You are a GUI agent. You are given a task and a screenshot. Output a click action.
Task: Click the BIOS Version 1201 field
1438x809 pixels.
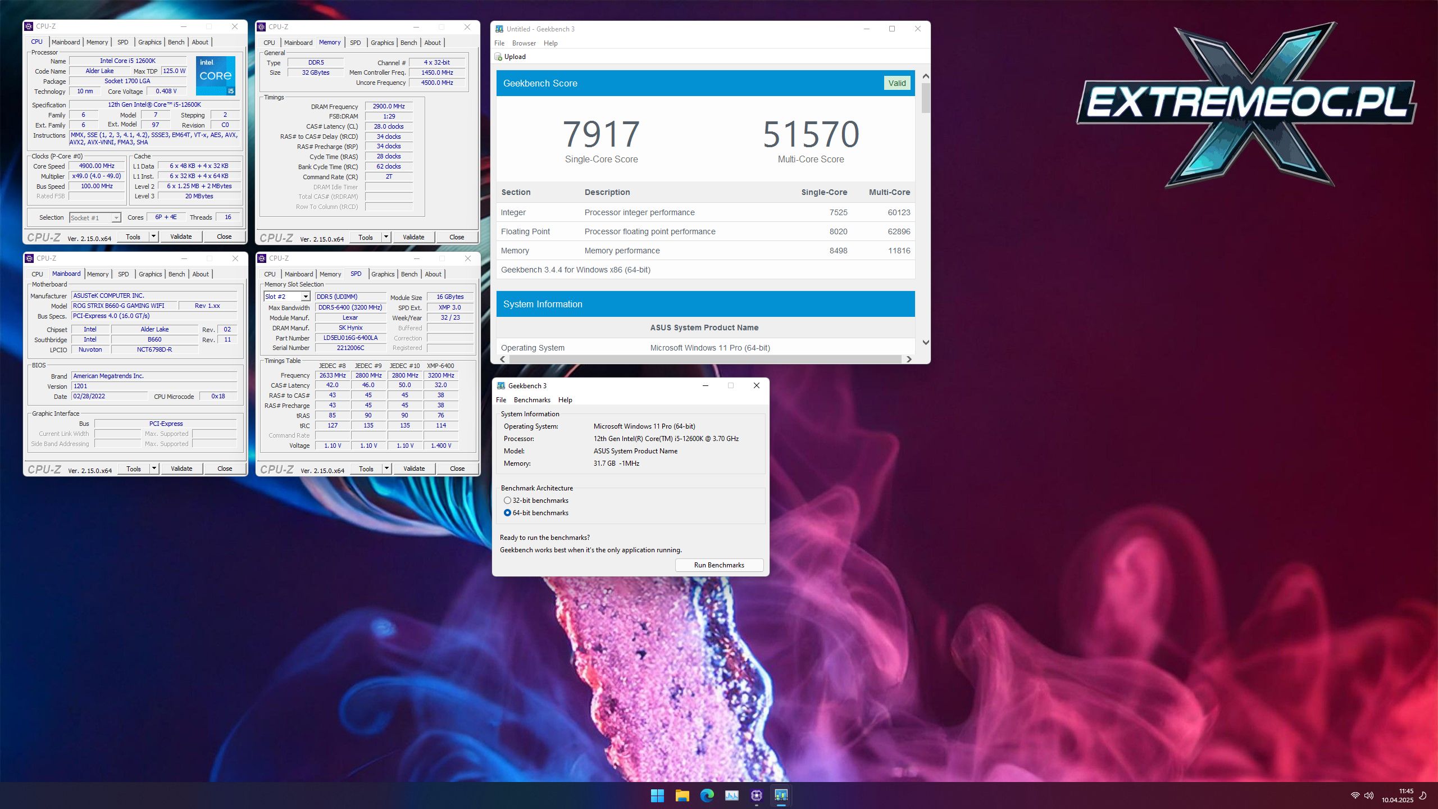pos(154,387)
